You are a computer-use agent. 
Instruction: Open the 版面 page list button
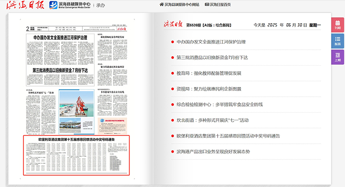tap(338, 41)
